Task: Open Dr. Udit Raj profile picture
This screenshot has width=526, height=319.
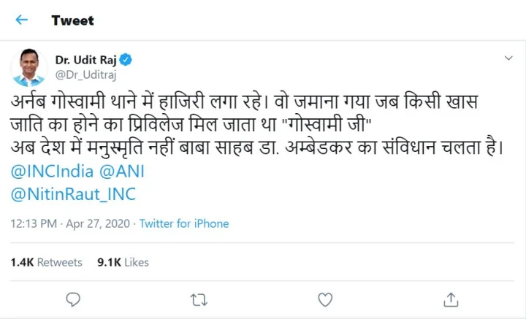Action: [x=29, y=68]
